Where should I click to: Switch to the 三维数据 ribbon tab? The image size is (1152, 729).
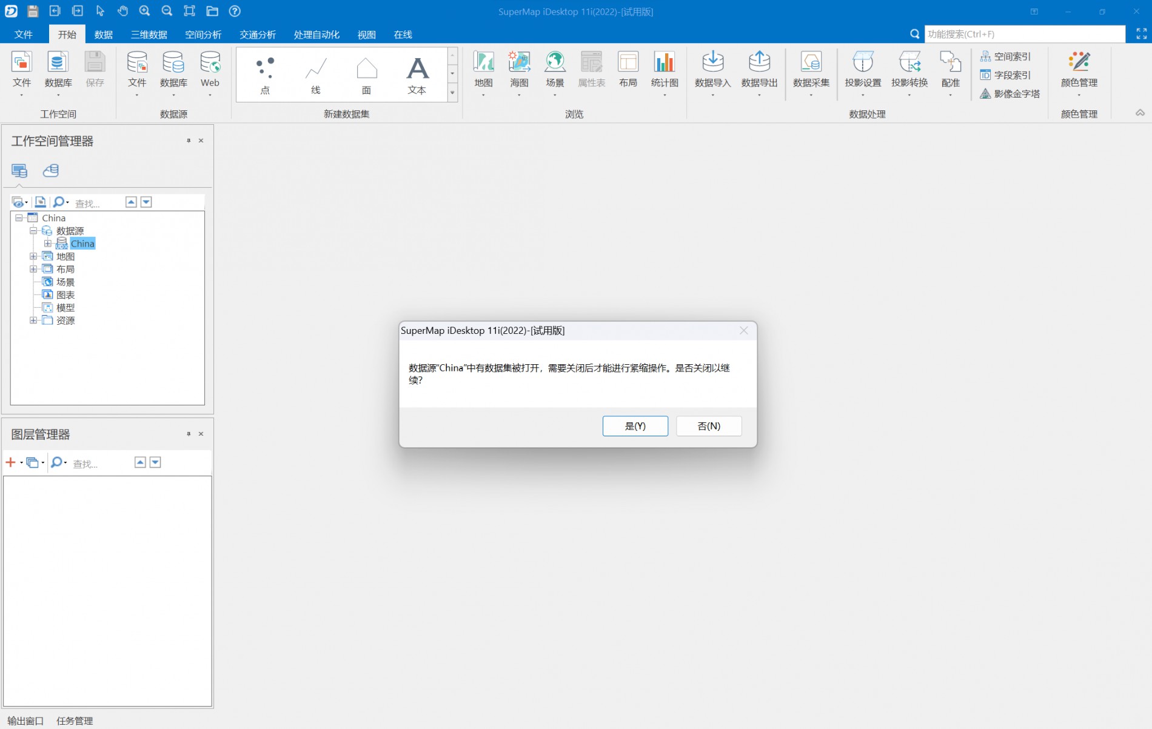pyautogui.click(x=149, y=35)
